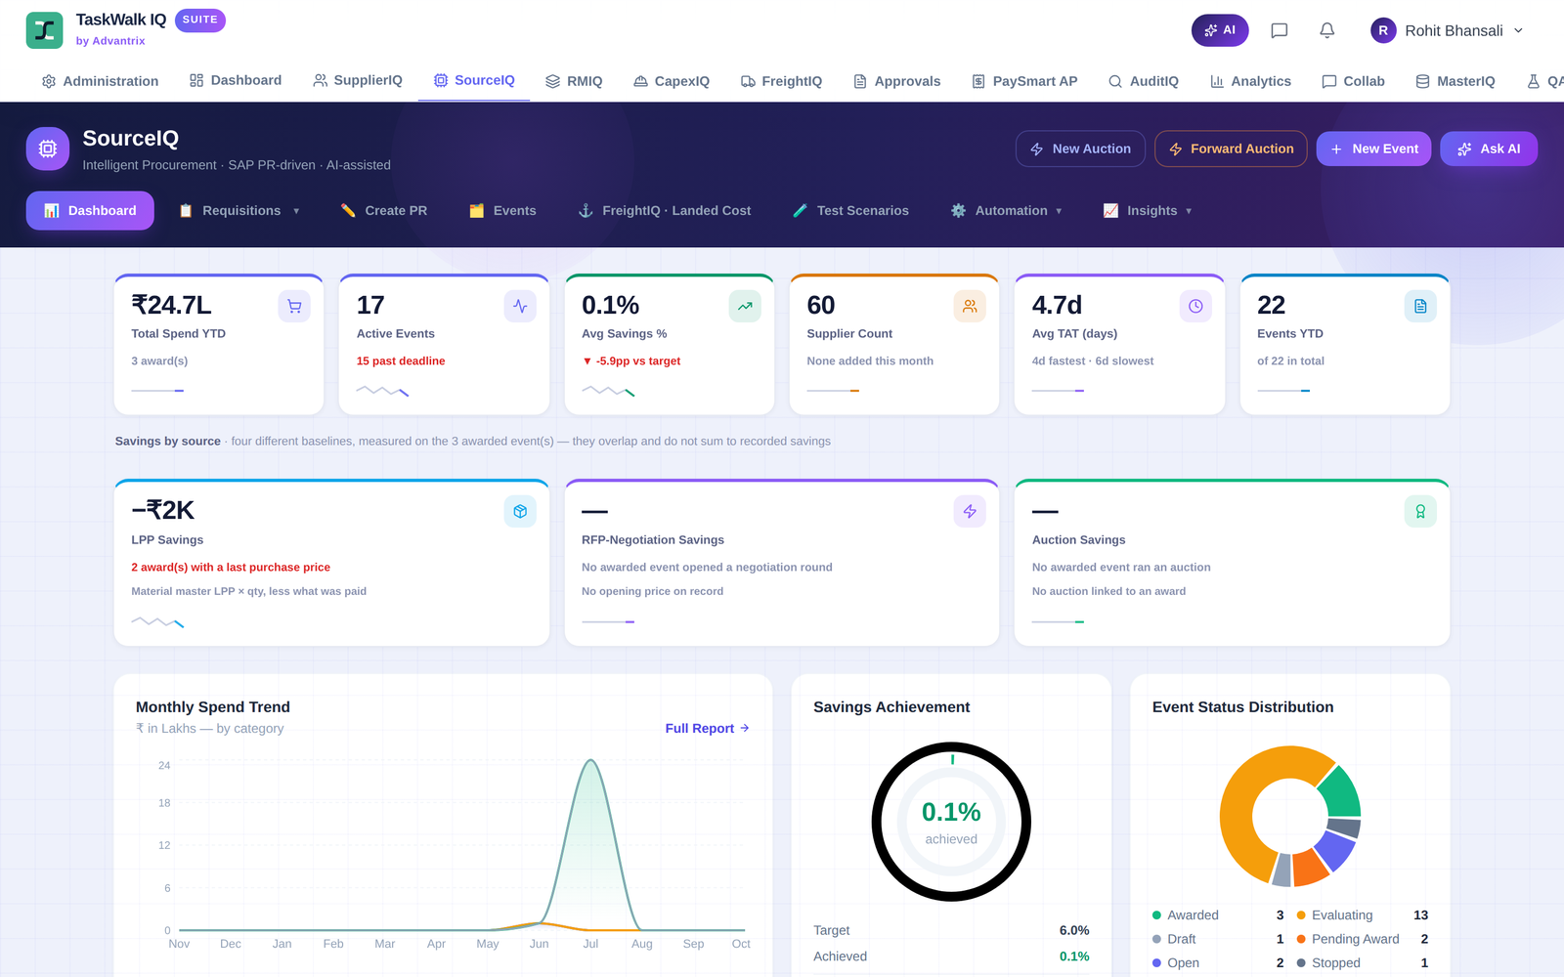Expand the Automation dropdown arrow

[1059, 211]
